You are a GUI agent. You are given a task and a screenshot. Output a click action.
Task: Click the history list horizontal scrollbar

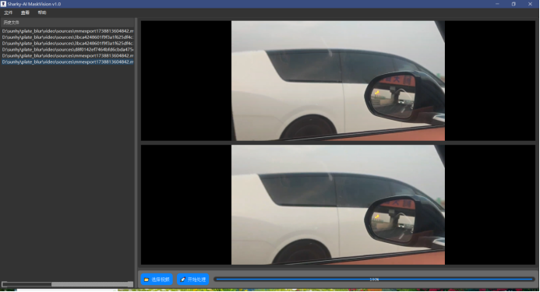pos(67,284)
